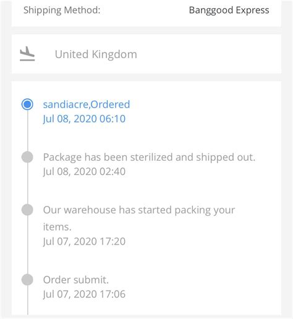Image resolution: width=293 pixels, height=319 pixels.
Task: Select the blue sandiacre,Ordered status marker
Action: click(x=27, y=104)
